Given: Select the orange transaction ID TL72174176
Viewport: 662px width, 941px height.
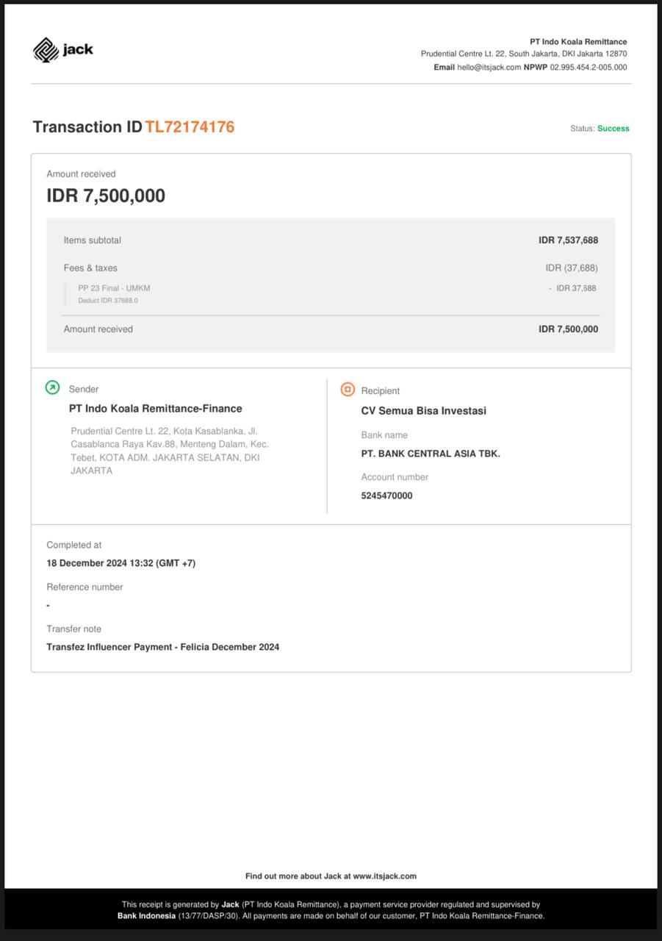Looking at the screenshot, I should (190, 126).
